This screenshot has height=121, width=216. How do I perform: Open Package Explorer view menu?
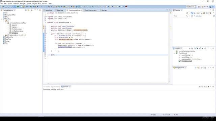pos(32,10)
